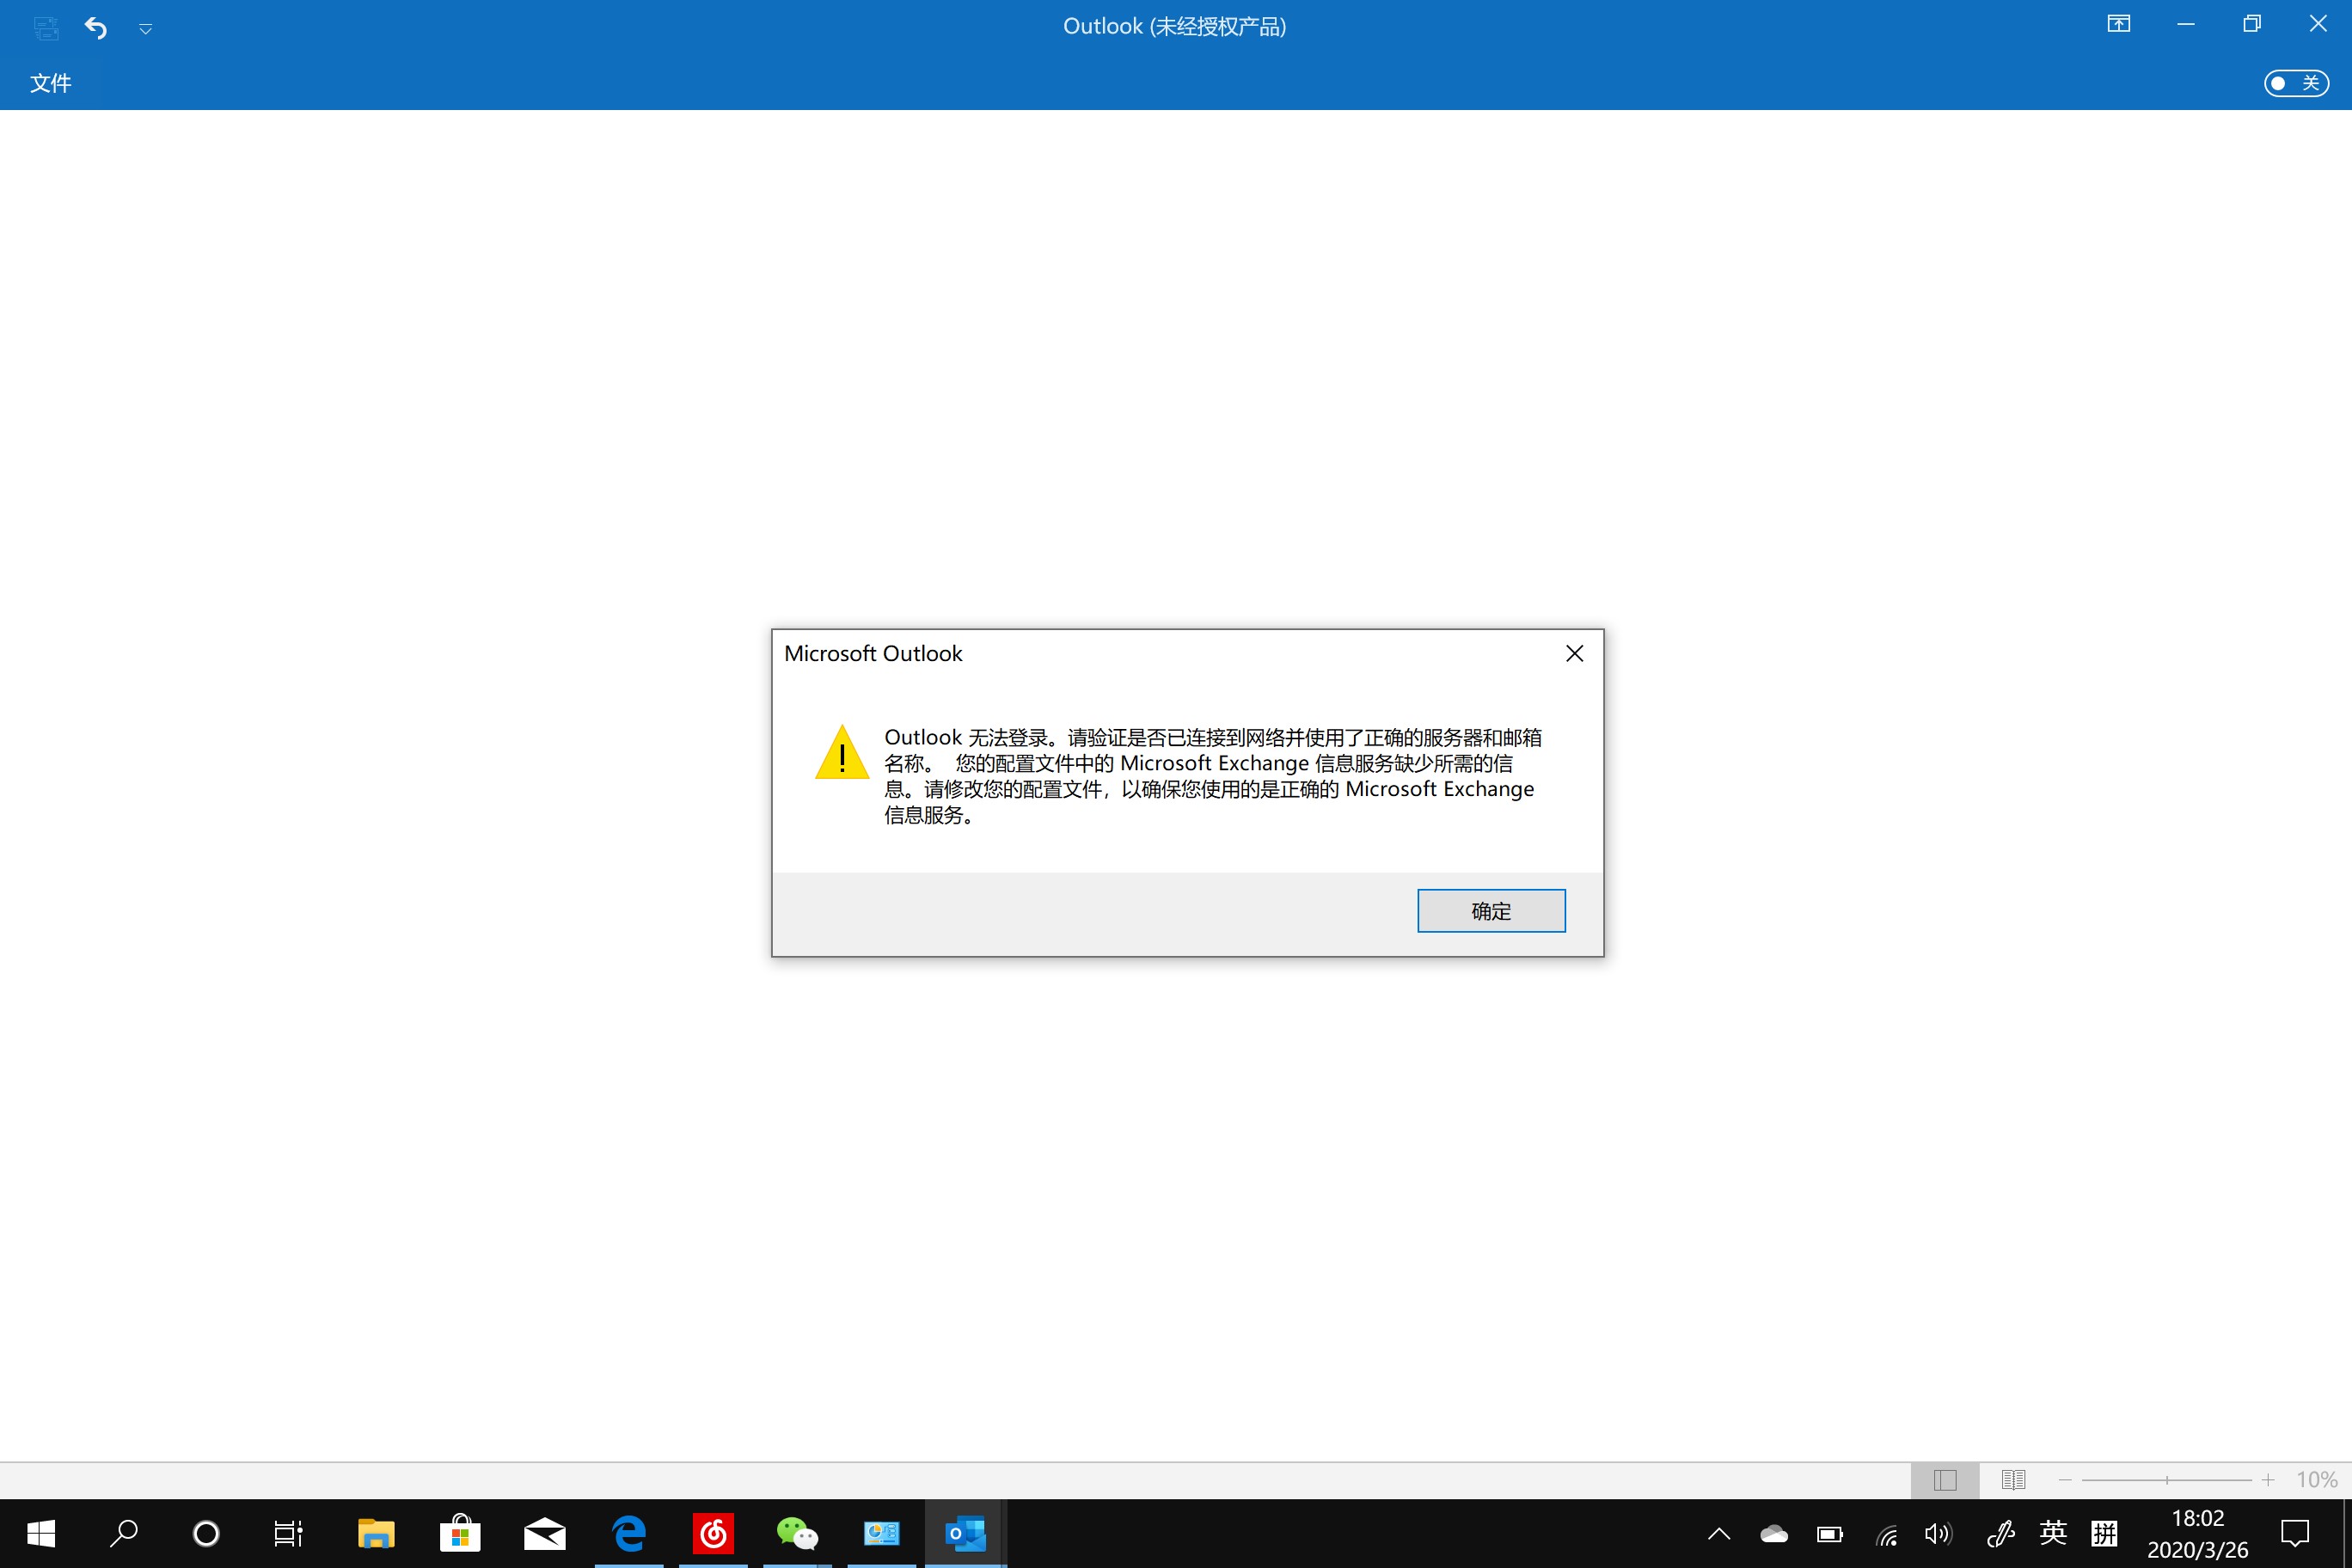Viewport: 2352px width, 1568px height.
Task: Click the 英 input language indicator
Action: pyautogui.click(x=2052, y=1533)
